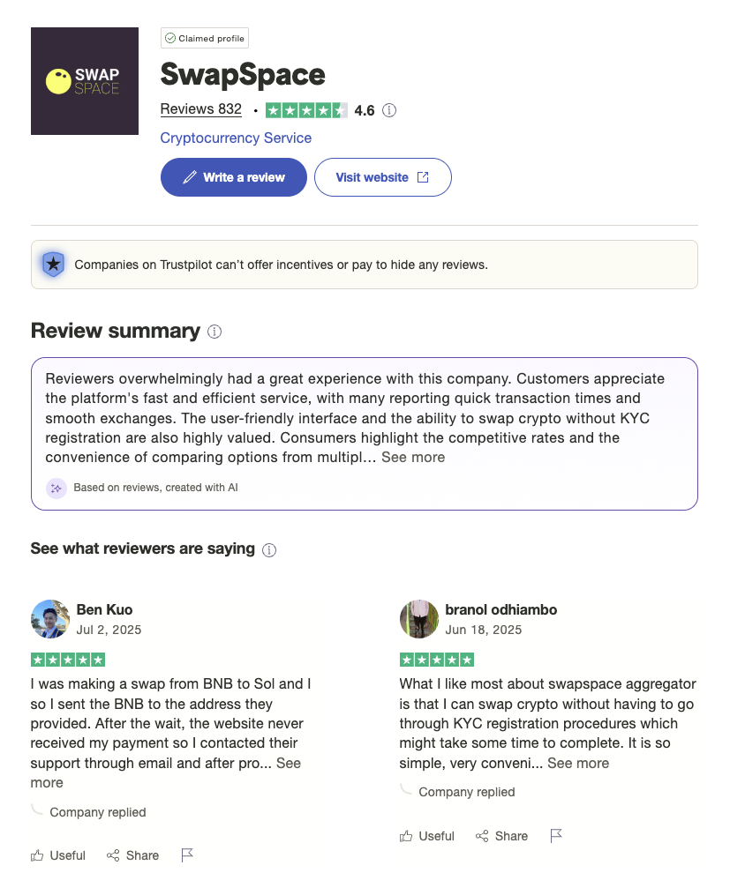Click the SwapSpace logo image

tap(85, 81)
